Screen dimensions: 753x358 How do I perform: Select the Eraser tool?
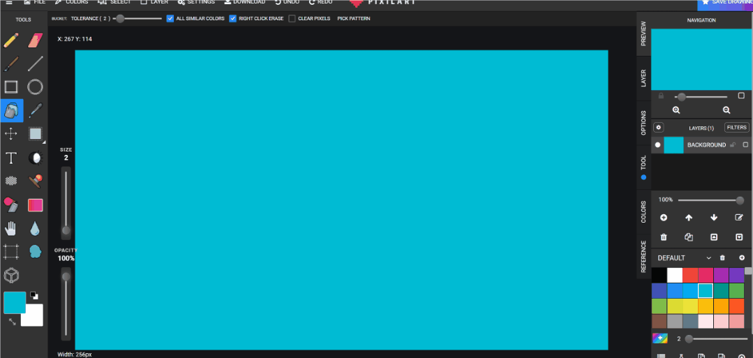pyautogui.click(x=36, y=40)
